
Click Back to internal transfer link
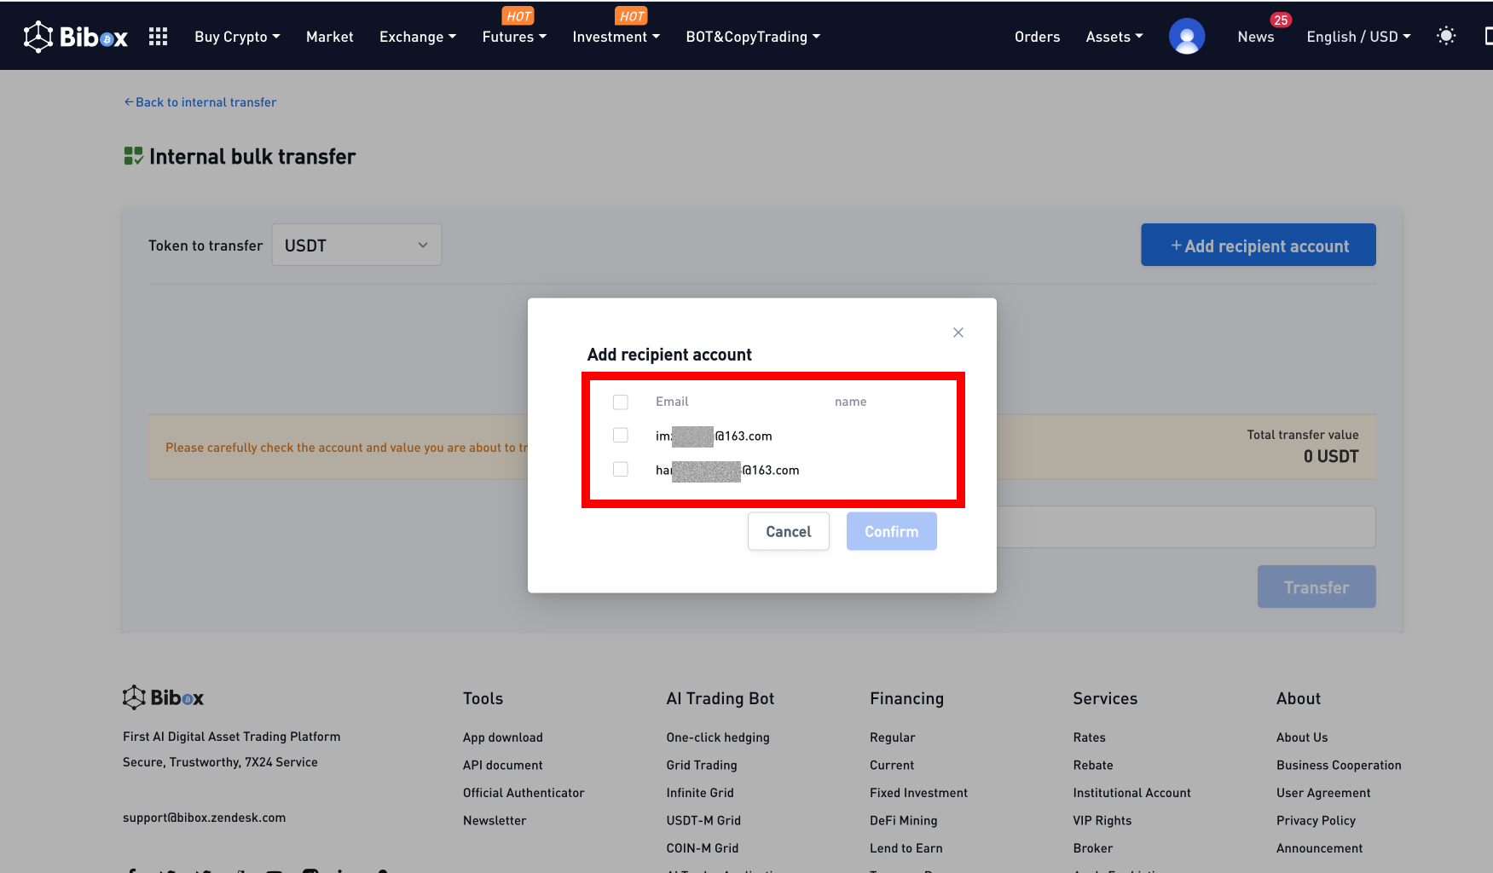click(200, 102)
